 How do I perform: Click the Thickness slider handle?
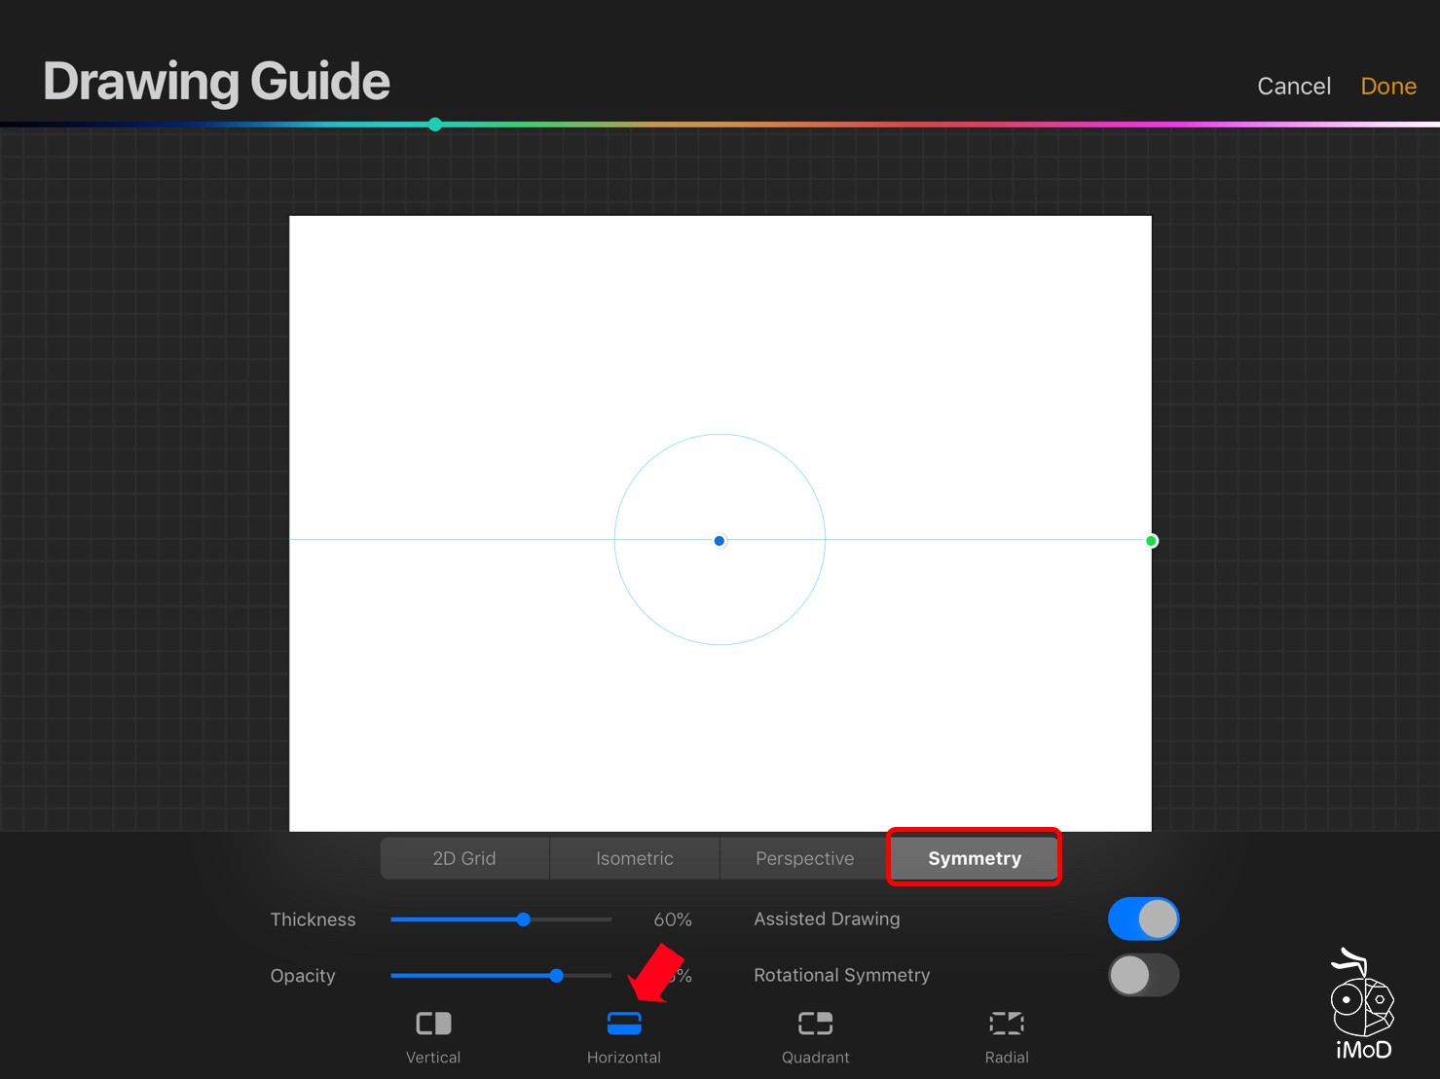tap(524, 919)
